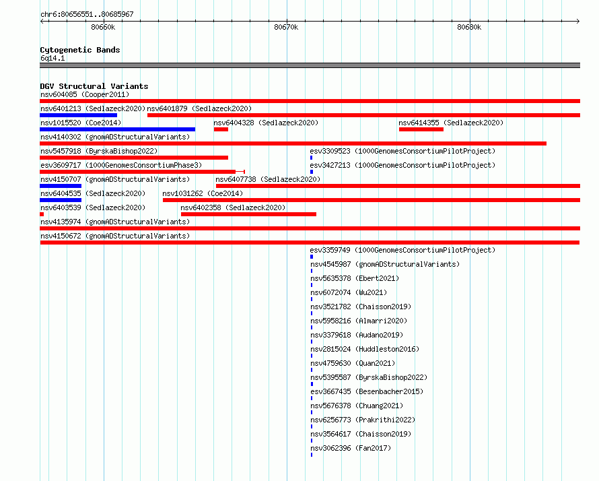
Task: Select the nsv5635378 (Ebert2021) label
Action: click(355, 278)
